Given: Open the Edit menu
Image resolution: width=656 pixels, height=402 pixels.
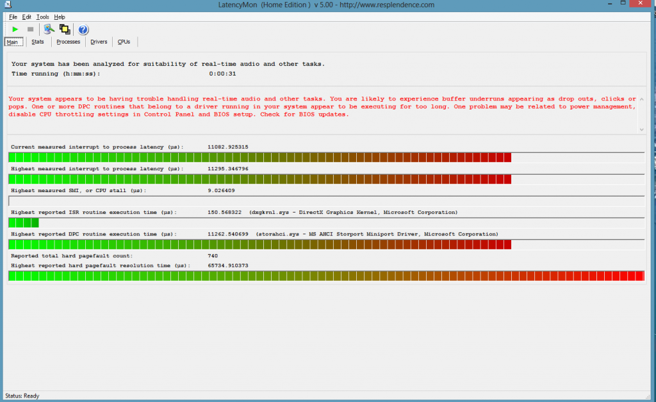Looking at the screenshot, I should click(26, 17).
